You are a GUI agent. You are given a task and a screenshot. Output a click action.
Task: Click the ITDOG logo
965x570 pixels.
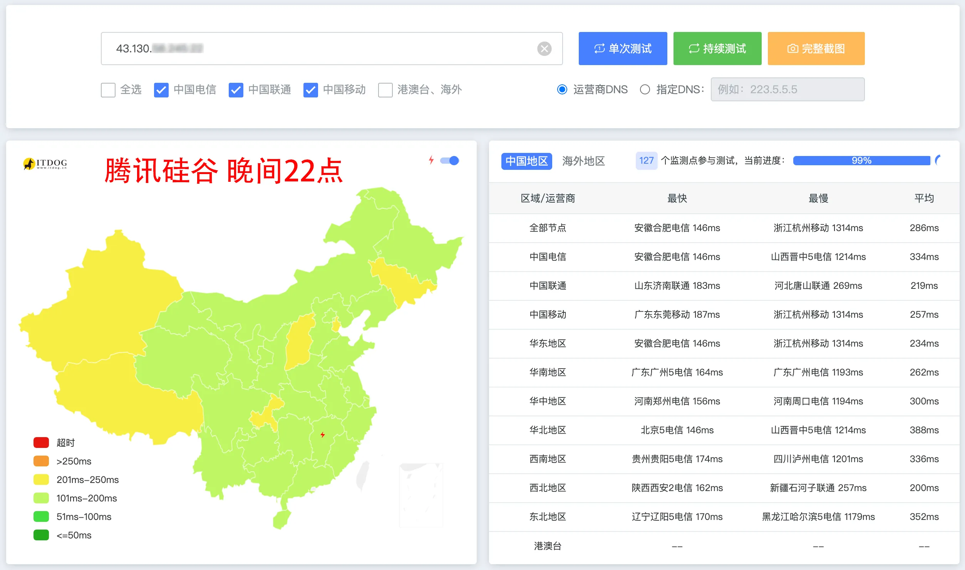[45, 164]
